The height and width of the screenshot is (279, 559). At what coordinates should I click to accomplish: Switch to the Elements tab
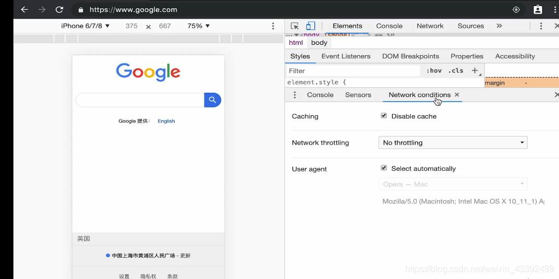[x=347, y=26]
